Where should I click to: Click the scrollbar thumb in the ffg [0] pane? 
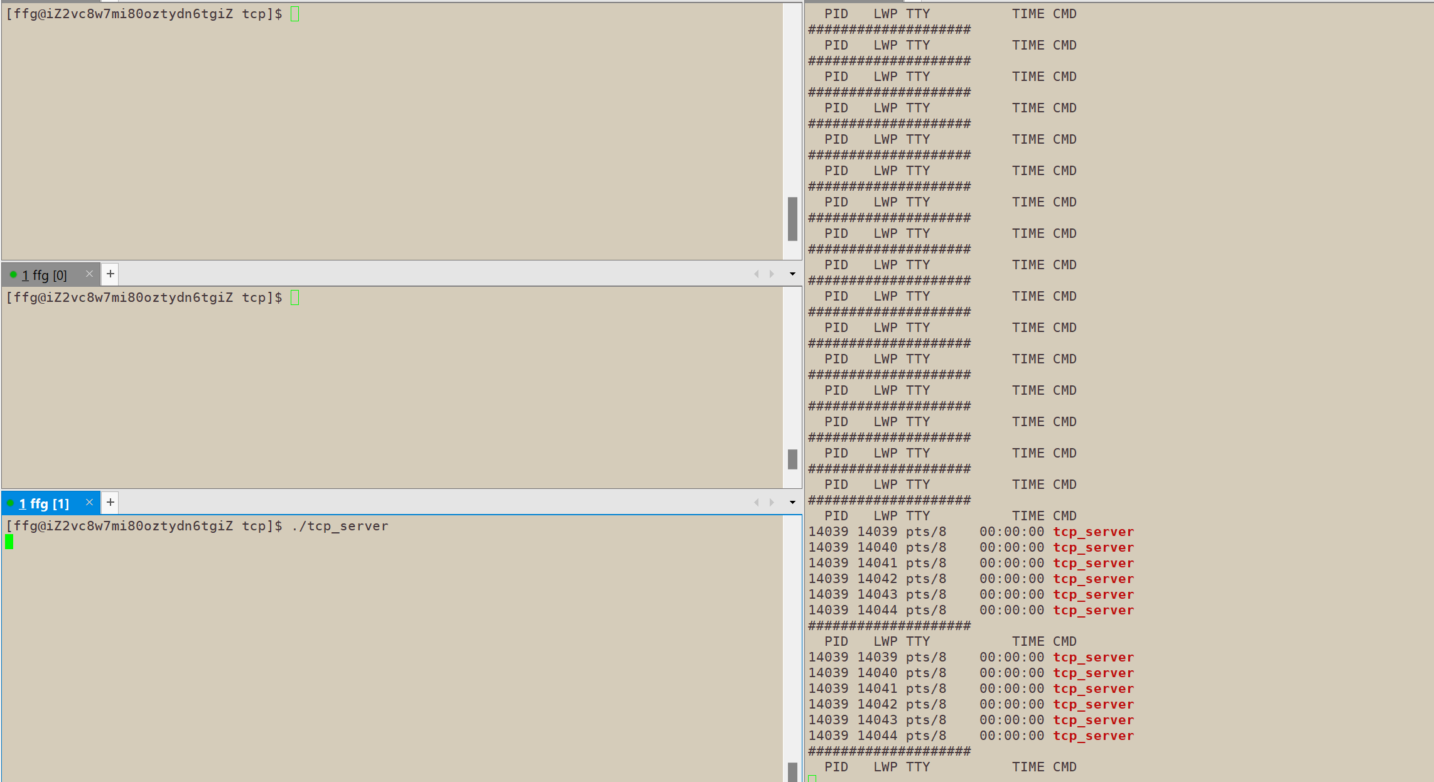click(x=792, y=459)
